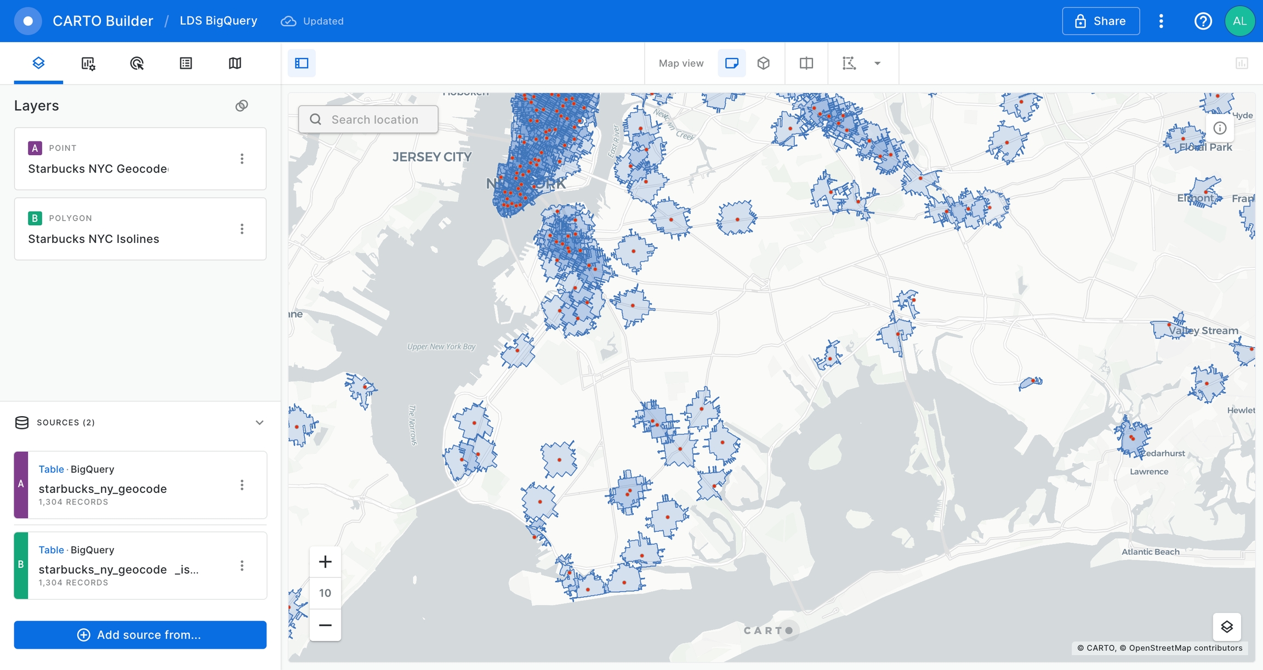Open the selection tool dropdown arrow
The height and width of the screenshot is (670, 1263).
(x=877, y=63)
